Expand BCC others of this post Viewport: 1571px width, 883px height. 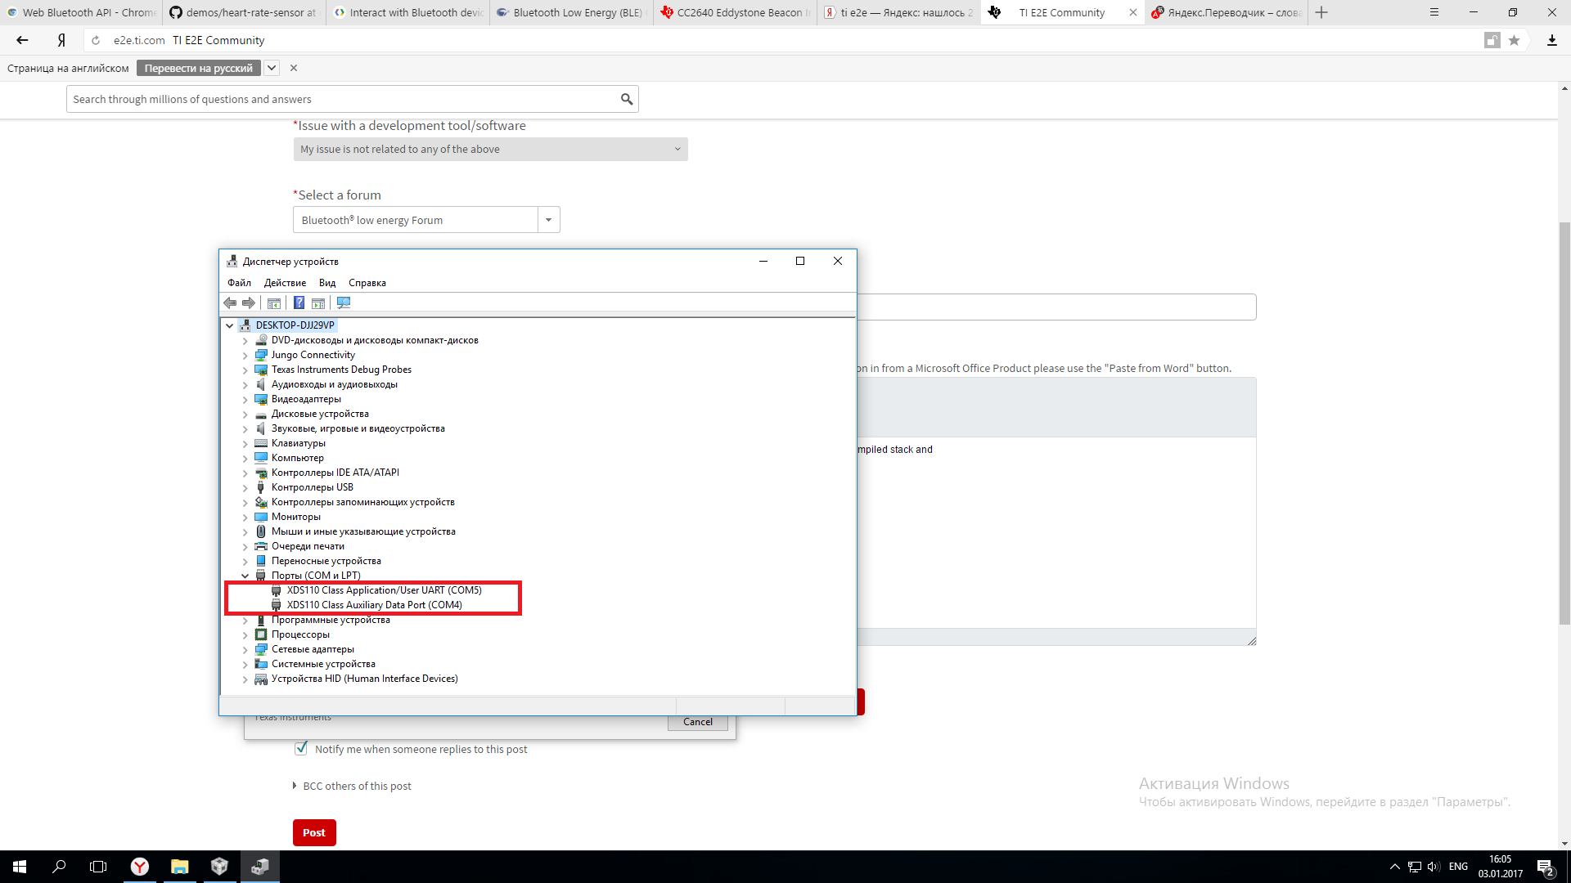tap(357, 786)
